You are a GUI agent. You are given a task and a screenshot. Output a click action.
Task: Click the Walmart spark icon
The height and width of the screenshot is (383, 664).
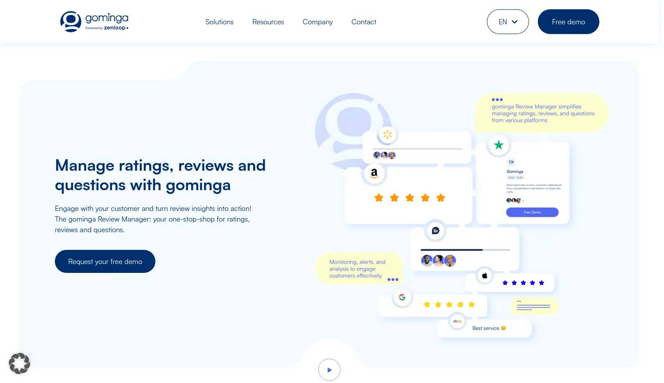(387, 134)
